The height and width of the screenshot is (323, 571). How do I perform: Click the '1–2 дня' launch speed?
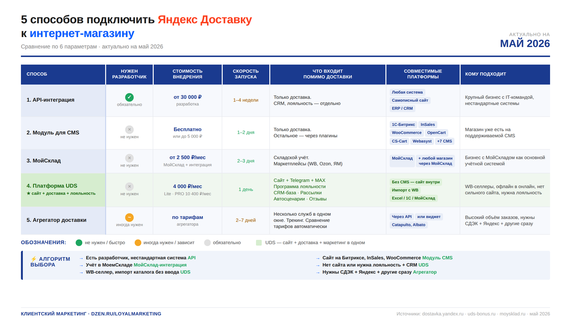pyautogui.click(x=246, y=133)
